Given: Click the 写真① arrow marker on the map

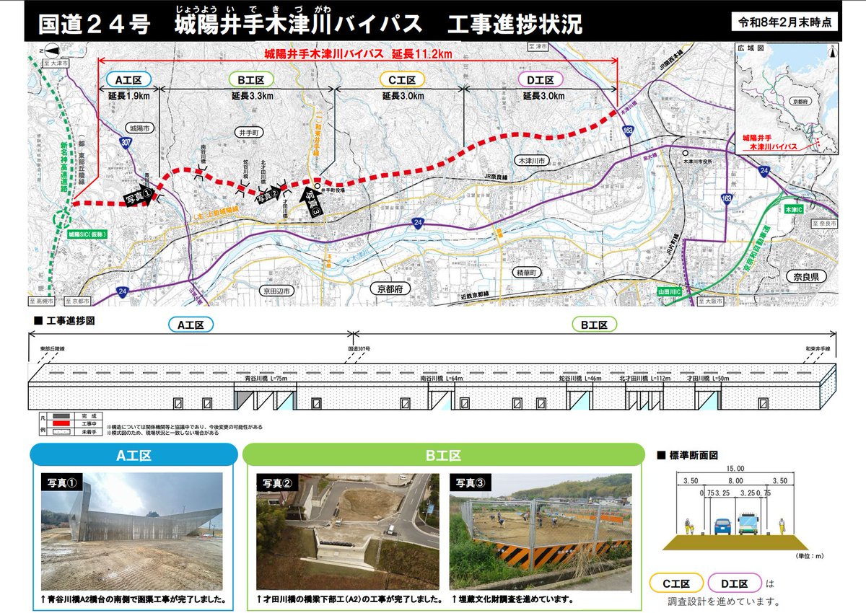Looking at the screenshot, I should click(x=141, y=195).
